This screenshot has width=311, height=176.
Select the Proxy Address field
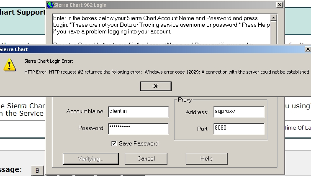[239, 112]
